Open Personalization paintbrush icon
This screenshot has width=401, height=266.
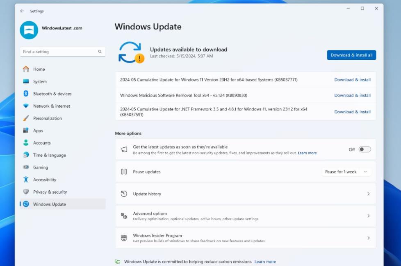point(26,118)
